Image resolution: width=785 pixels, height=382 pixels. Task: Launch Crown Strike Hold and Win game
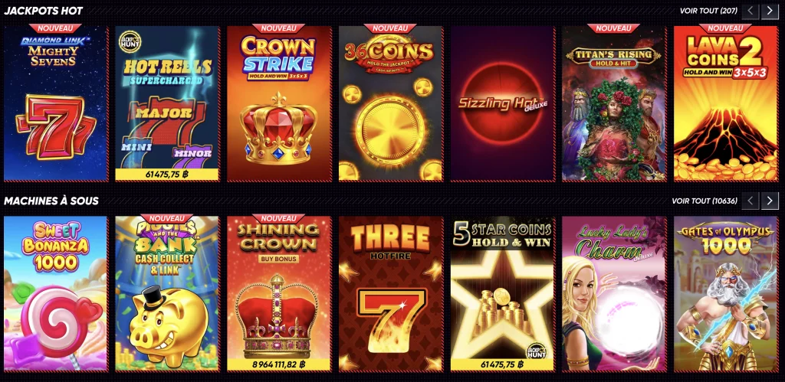point(279,103)
